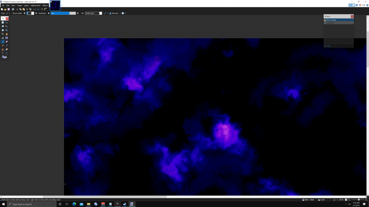Toggle the Layers window visibility
Screen dimensions: 369x207
357,5
